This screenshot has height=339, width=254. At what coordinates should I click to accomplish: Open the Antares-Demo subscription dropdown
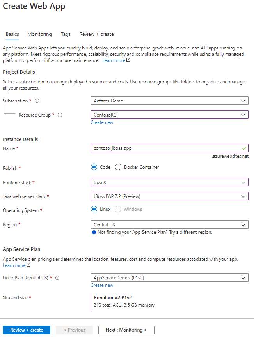pyautogui.click(x=169, y=101)
